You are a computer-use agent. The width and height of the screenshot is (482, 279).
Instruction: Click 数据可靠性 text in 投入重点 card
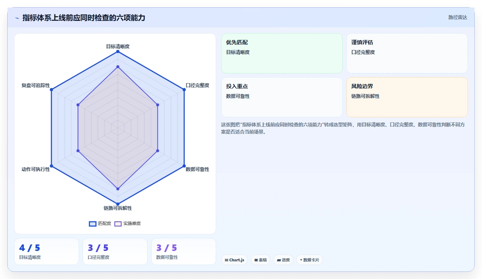(x=238, y=96)
